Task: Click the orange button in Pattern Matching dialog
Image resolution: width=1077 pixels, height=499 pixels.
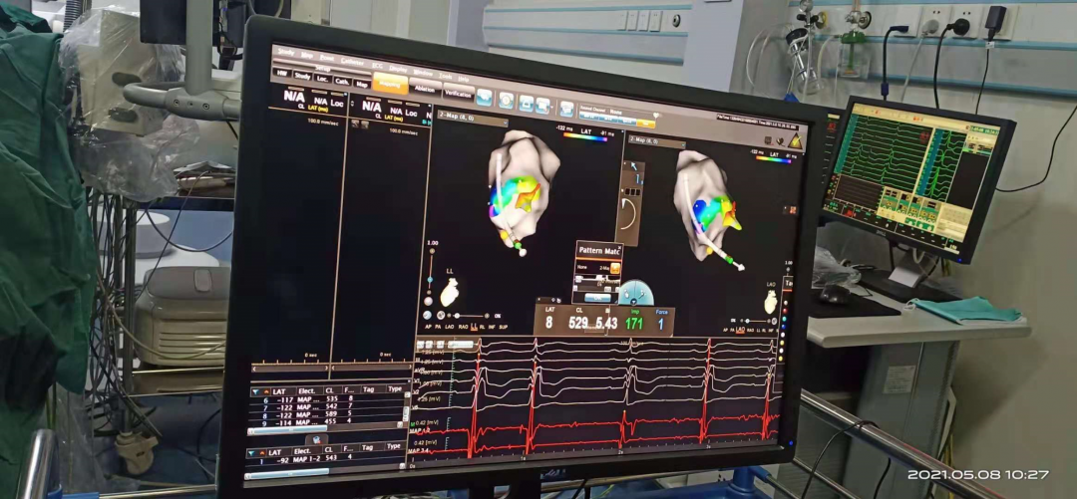Action: (x=615, y=269)
